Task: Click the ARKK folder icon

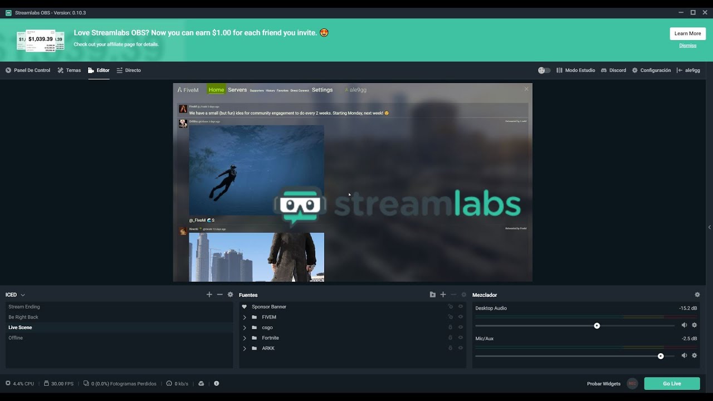Action: [255, 349]
